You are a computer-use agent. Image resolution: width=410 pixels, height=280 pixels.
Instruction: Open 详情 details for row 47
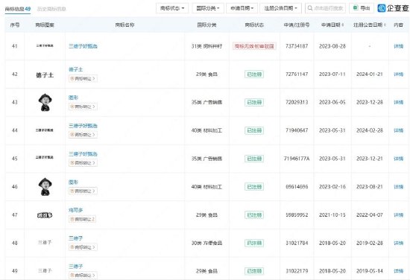click(398, 215)
